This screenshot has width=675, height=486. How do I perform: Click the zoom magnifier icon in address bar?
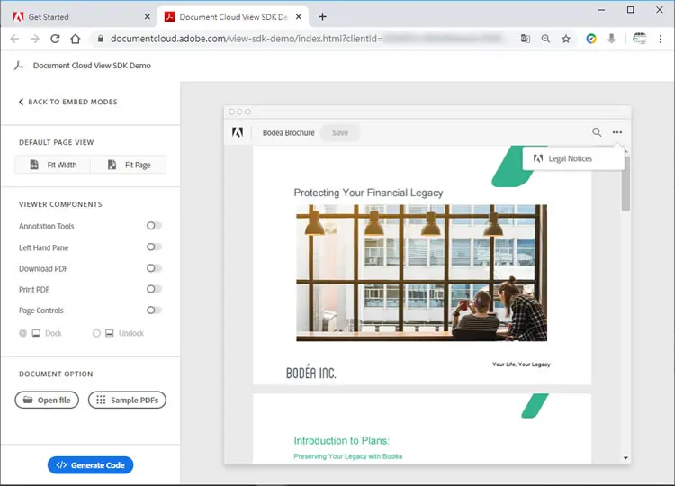point(545,39)
